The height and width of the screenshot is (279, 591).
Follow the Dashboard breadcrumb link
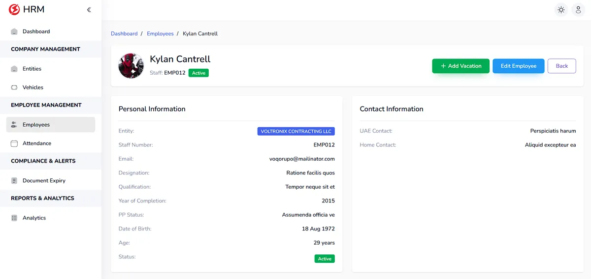tap(124, 34)
